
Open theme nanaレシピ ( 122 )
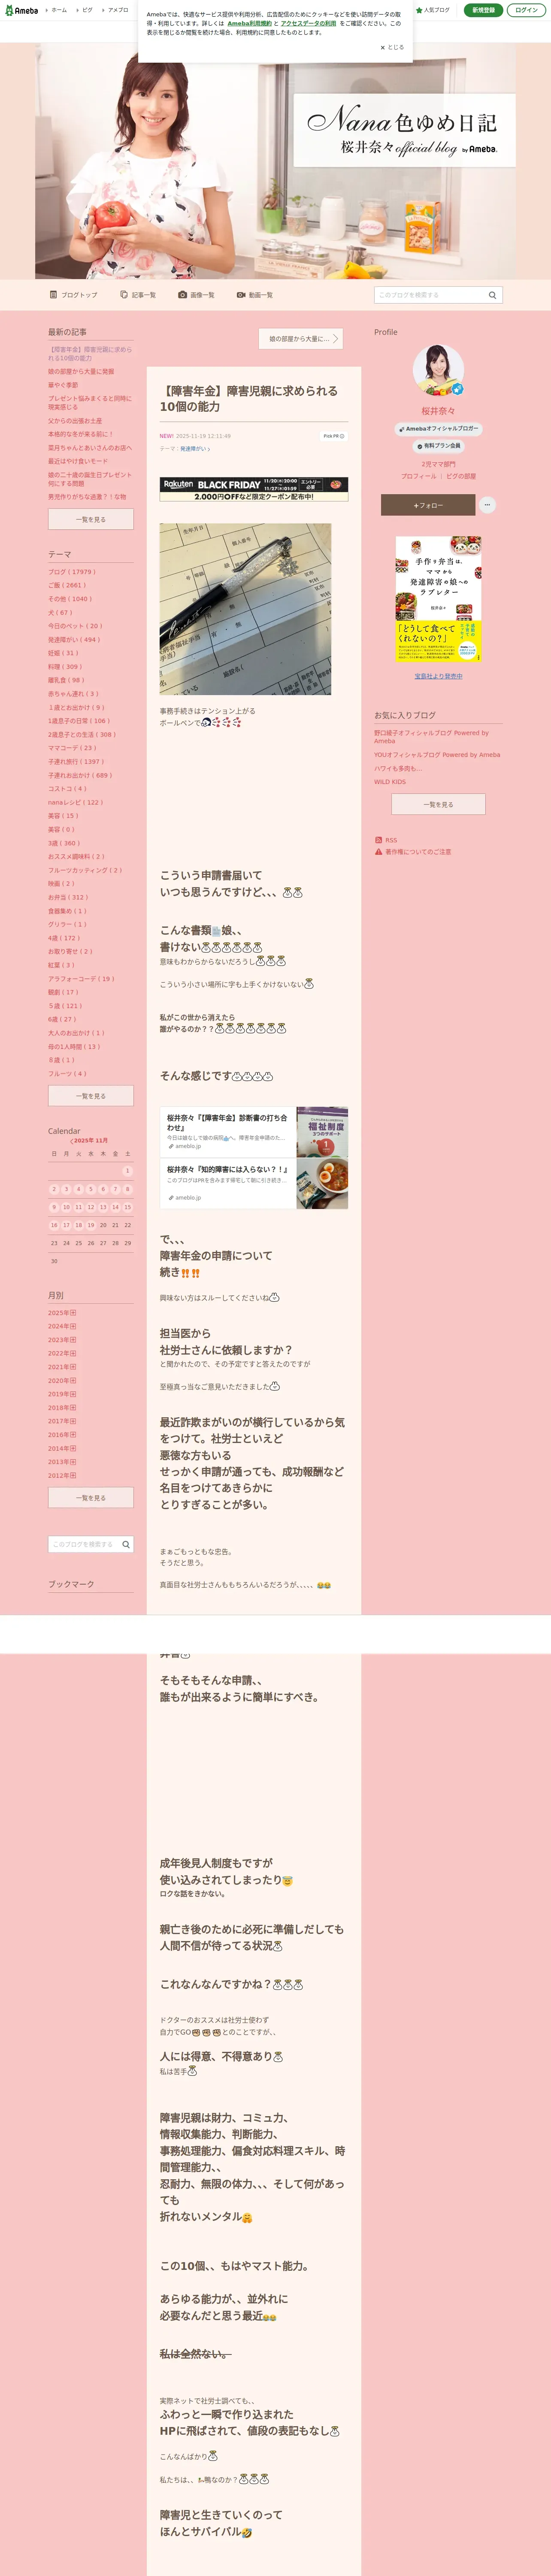(x=75, y=802)
